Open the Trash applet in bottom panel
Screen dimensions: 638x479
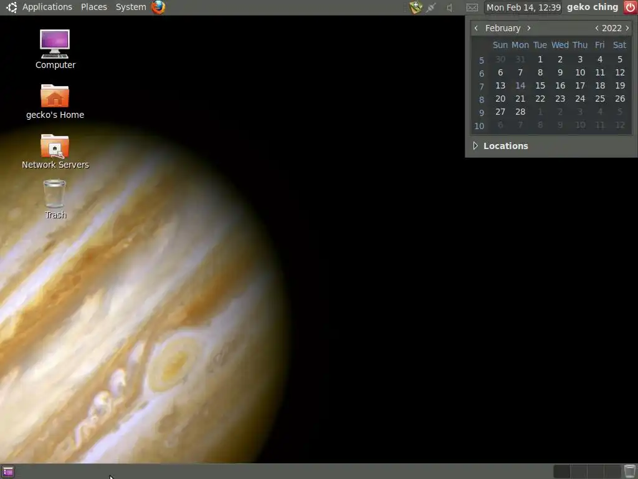click(630, 472)
